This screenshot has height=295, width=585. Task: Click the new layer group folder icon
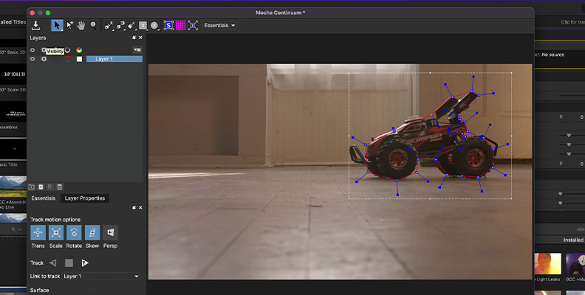[32, 187]
